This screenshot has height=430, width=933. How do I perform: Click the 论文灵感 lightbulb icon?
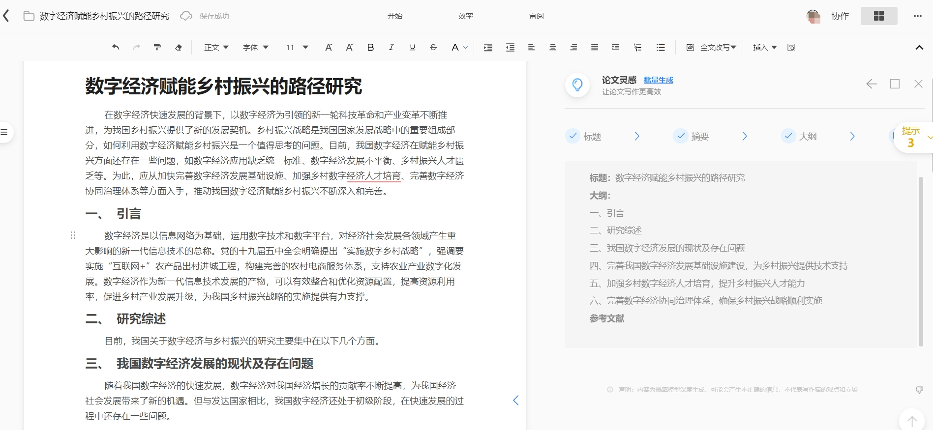[577, 85]
